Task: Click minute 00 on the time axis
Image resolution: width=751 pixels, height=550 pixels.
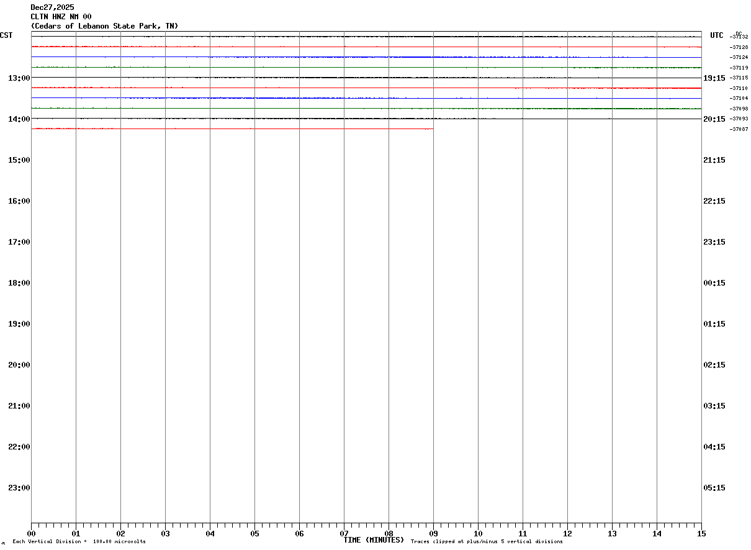Action: (x=31, y=533)
